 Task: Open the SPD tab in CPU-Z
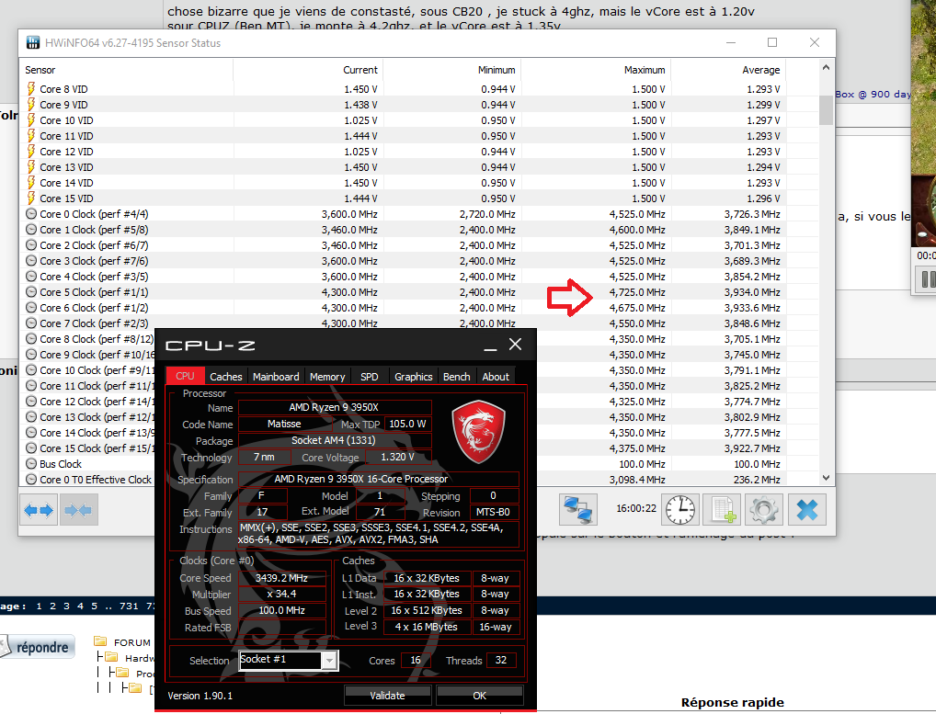370,377
